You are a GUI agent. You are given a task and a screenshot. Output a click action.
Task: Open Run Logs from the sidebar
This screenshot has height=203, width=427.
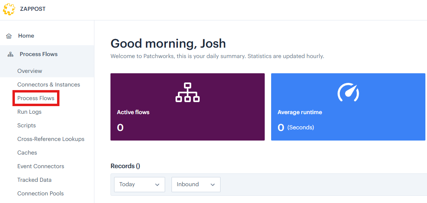pyautogui.click(x=29, y=112)
